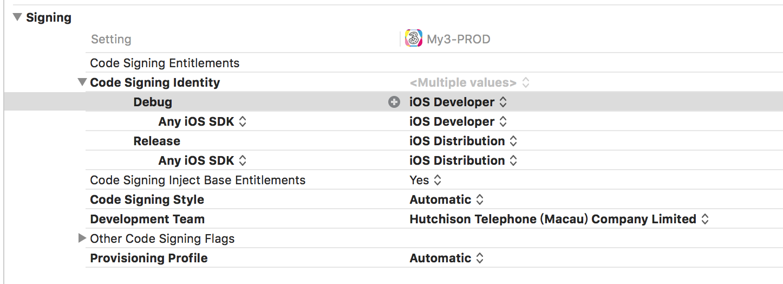This screenshot has height=284, width=783.
Task: Select the Code Signing Entitlements row
Action: pyautogui.click(x=434, y=63)
